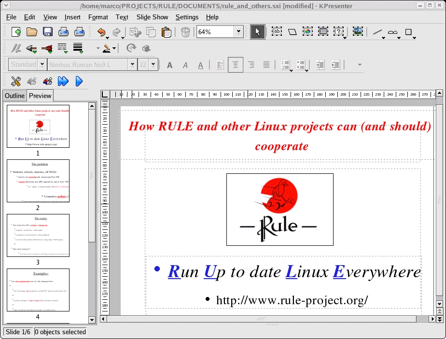Image resolution: width=446 pixels, height=339 pixels.
Task: Click the http://www.rule-project.org/ text on slide
Action: [x=292, y=300]
